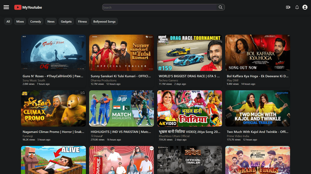
Task: Open the Guns N' Roses video thumbnail
Action: click(x=54, y=53)
